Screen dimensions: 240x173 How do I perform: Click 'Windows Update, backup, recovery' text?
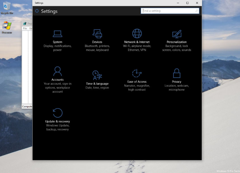point(58,127)
